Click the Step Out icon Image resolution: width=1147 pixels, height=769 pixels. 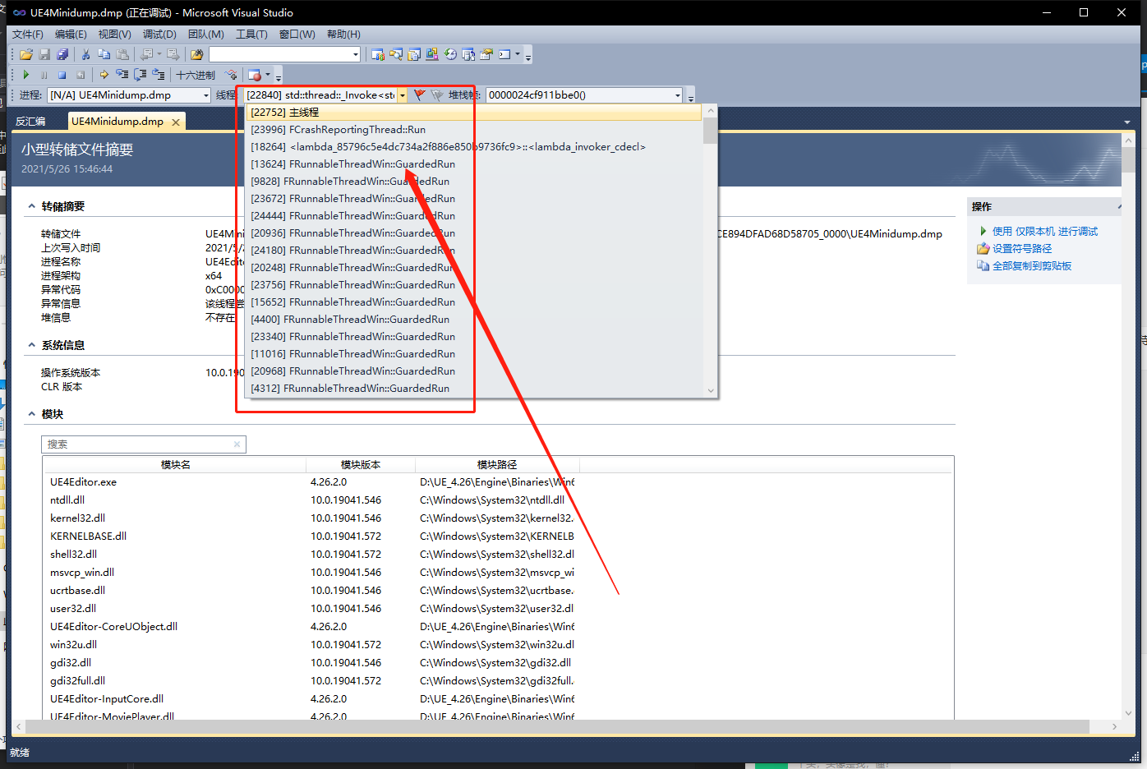(159, 75)
